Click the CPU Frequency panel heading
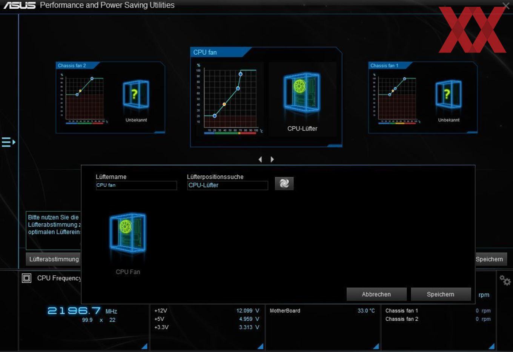 (59, 278)
